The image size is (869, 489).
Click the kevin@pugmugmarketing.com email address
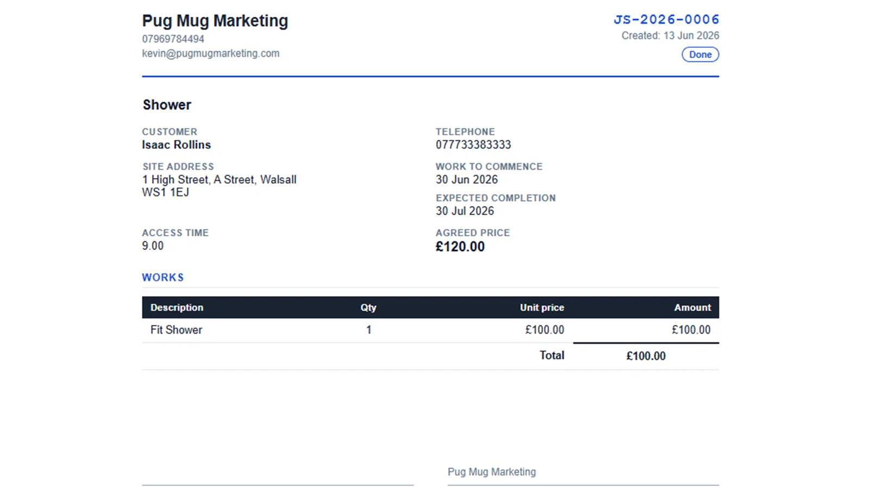tap(211, 53)
